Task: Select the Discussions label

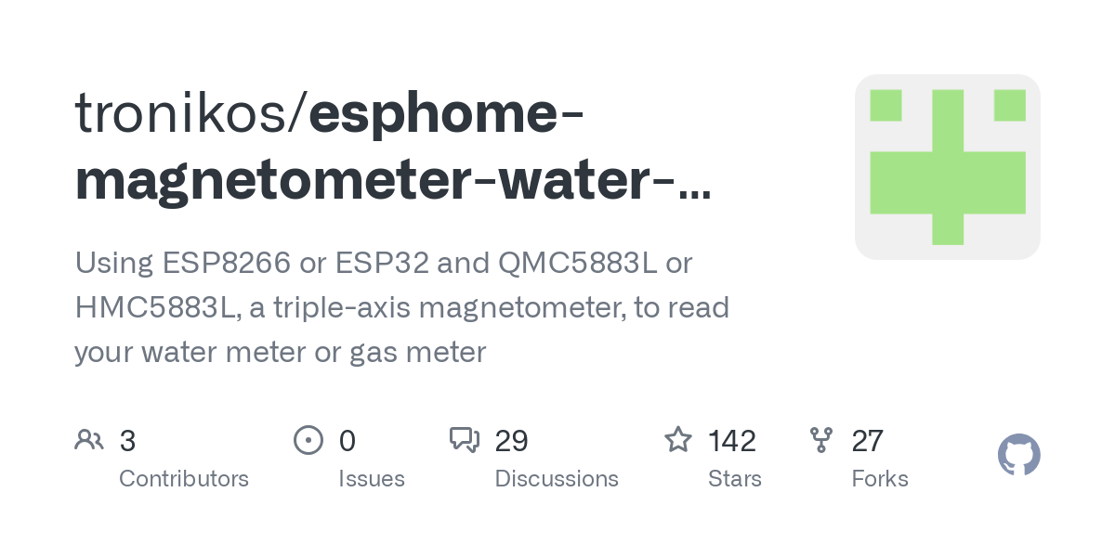Action: [x=557, y=479]
